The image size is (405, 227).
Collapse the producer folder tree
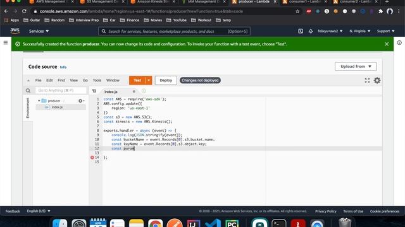(x=39, y=101)
